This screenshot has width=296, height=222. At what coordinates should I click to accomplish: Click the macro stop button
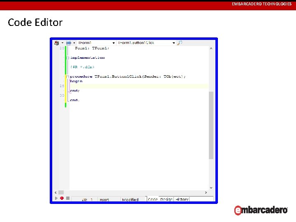pyautogui.click(x=68, y=198)
